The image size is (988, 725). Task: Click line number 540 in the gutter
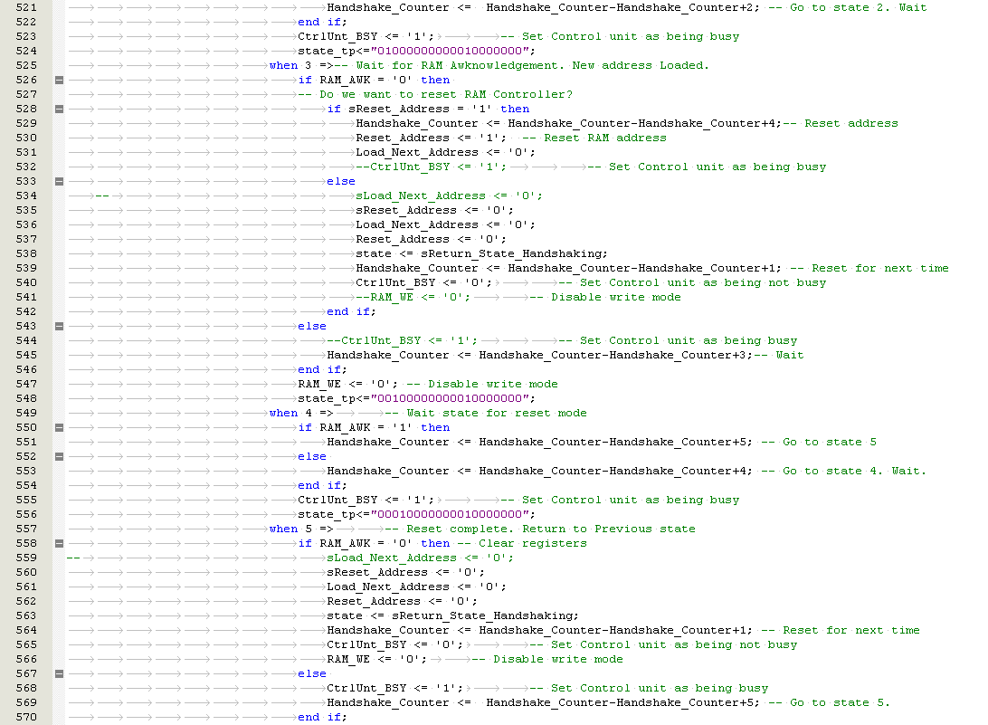pyautogui.click(x=26, y=282)
